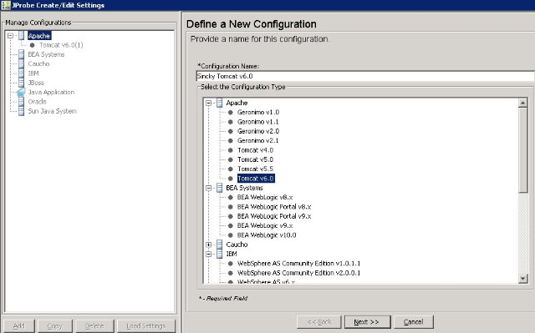
Task: Collapse the Apache node in Manage Configurations
Action: pos(10,35)
